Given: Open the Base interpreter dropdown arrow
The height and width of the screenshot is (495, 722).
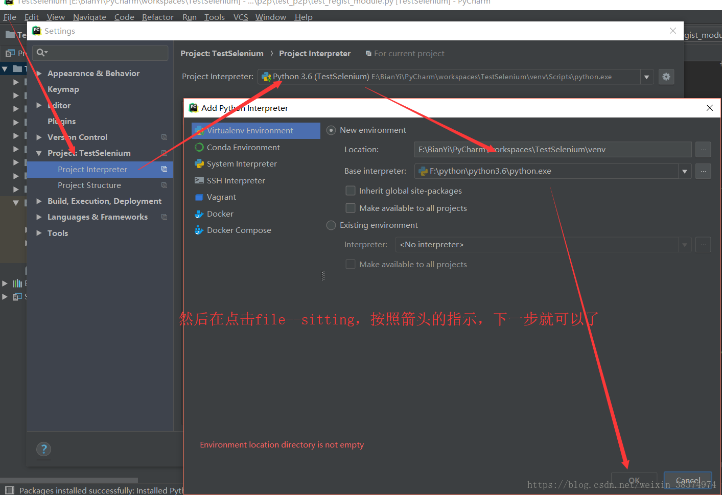Looking at the screenshot, I should pyautogui.click(x=685, y=172).
